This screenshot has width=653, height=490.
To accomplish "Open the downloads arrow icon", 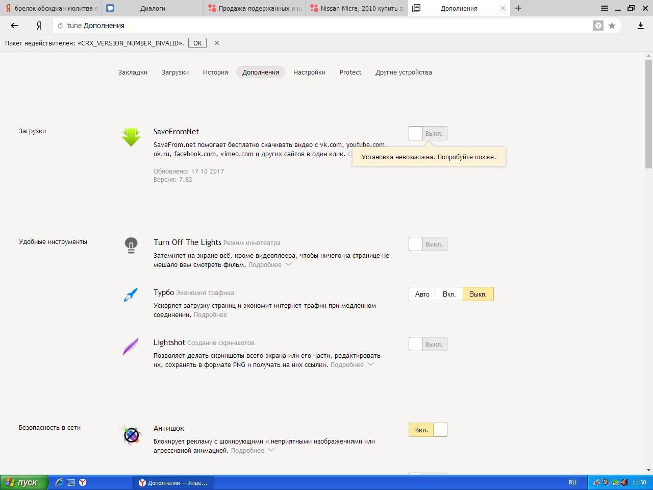I will [641, 26].
